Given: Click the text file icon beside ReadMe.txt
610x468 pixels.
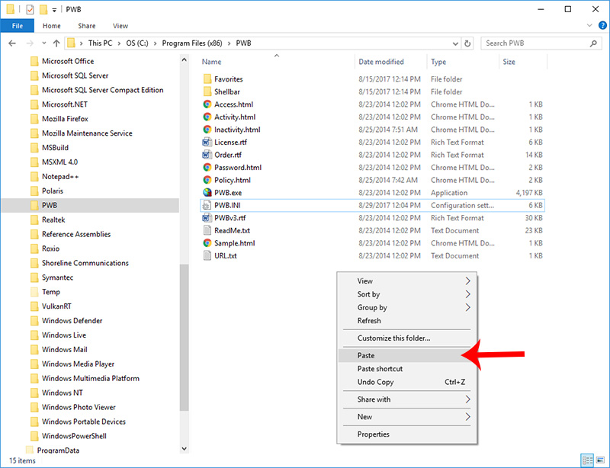Looking at the screenshot, I should [x=207, y=230].
